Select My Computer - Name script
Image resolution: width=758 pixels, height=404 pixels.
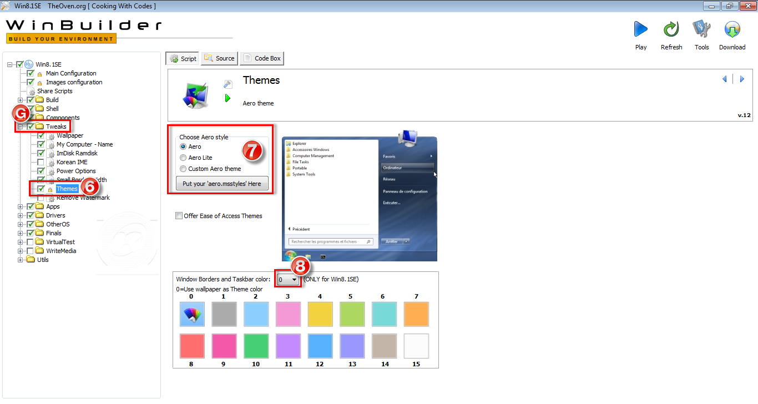click(x=84, y=144)
